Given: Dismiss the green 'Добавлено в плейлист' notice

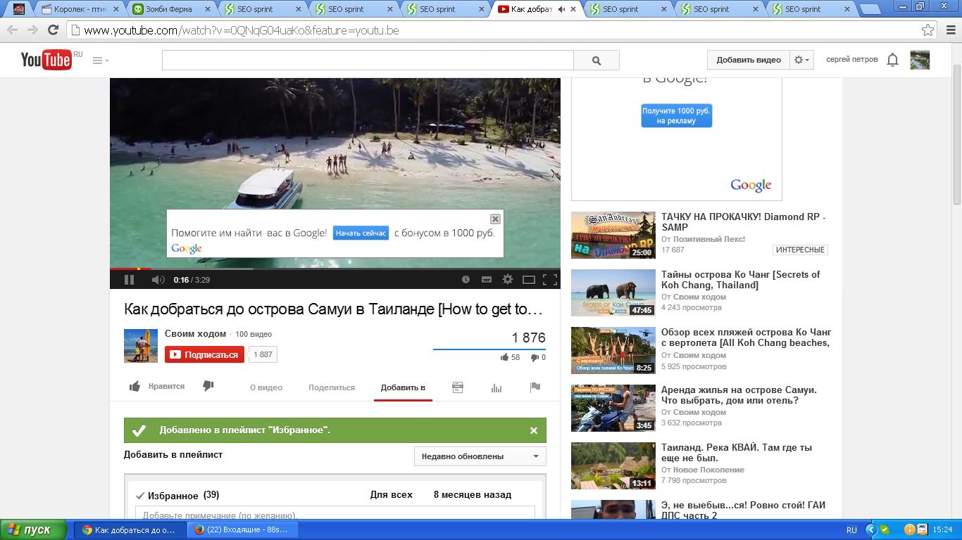Looking at the screenshot, I should [533, 430].
